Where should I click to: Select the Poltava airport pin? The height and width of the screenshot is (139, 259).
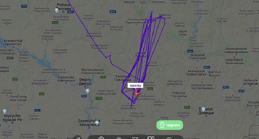coord(57,10)
